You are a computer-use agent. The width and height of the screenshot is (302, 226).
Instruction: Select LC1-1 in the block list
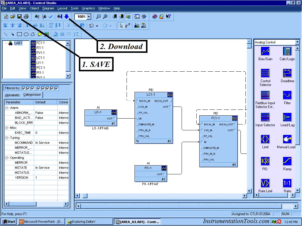[x=40, y=58]
